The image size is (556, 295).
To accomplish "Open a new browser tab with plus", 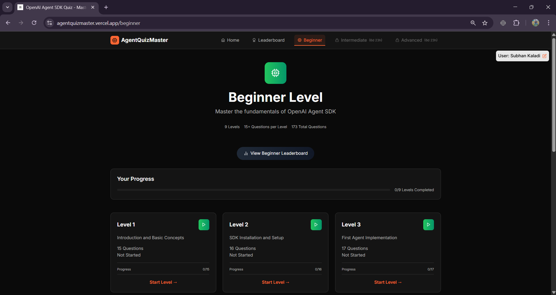I will 106,7.
